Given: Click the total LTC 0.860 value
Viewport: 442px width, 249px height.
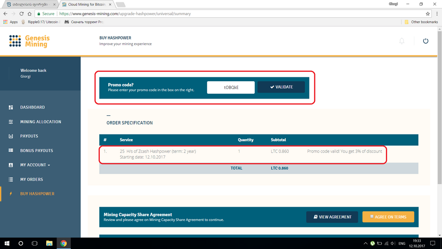Looking at the screenshot, I should (x=279, y=168).
